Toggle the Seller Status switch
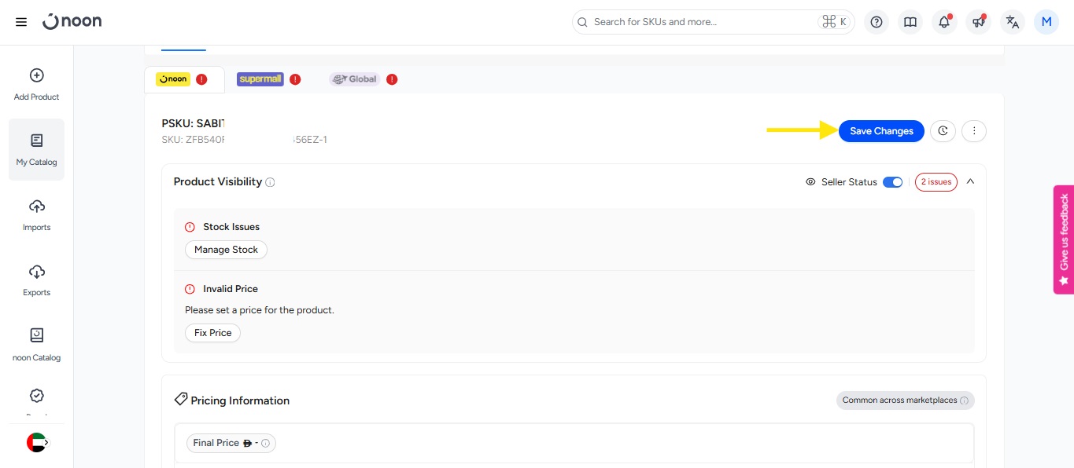The height and width of the screenshot is (468, 1074). pyautogui.click(x=892, y=182)
